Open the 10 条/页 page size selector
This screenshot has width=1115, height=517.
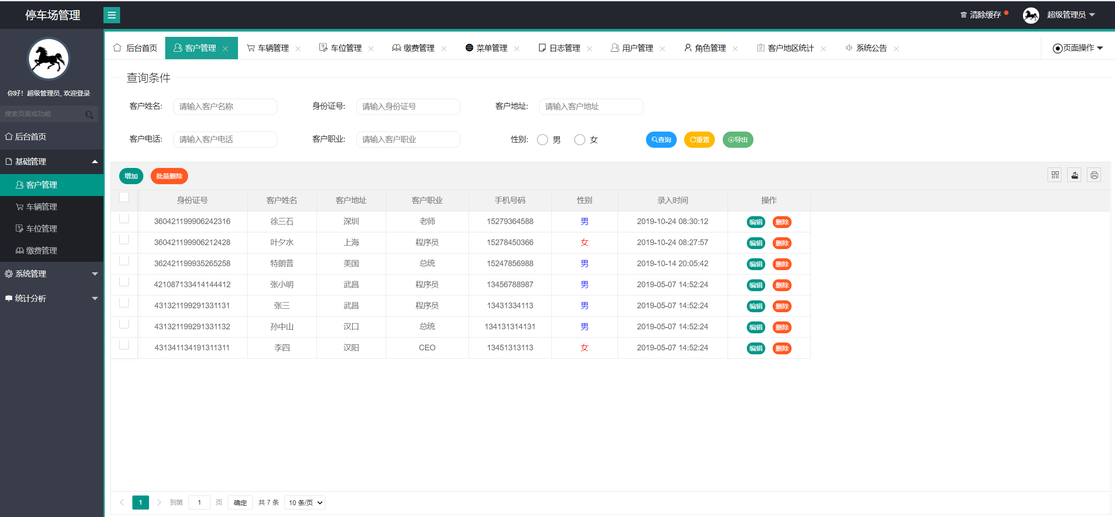tap(305, 503)
